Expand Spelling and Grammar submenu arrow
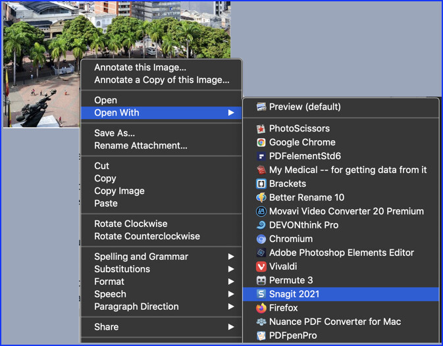 coord(231,257)
